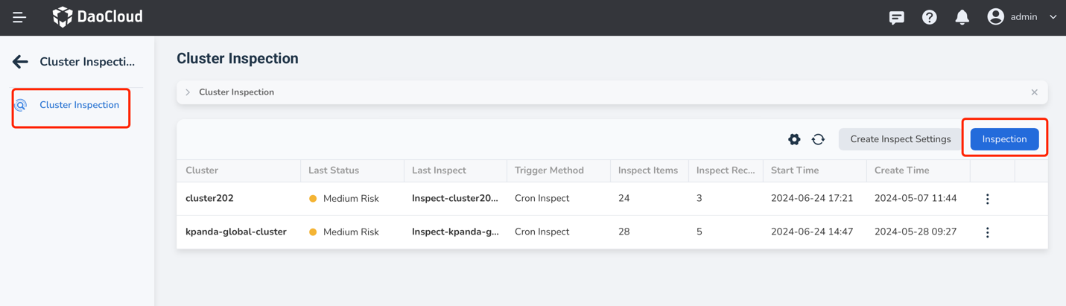Click the Last Status column header

(x=334, y=170)
